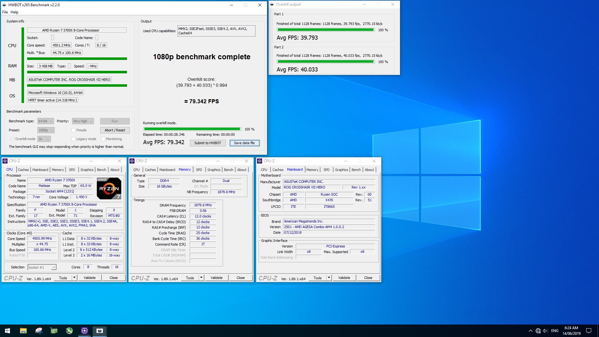The width and height of the screenshot is (599, 337).
Task: Open the Action Center notifications icon
Action: (x=589, y=331)
